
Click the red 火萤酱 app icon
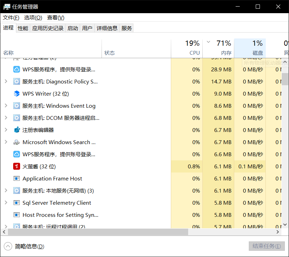pos(17,166)
